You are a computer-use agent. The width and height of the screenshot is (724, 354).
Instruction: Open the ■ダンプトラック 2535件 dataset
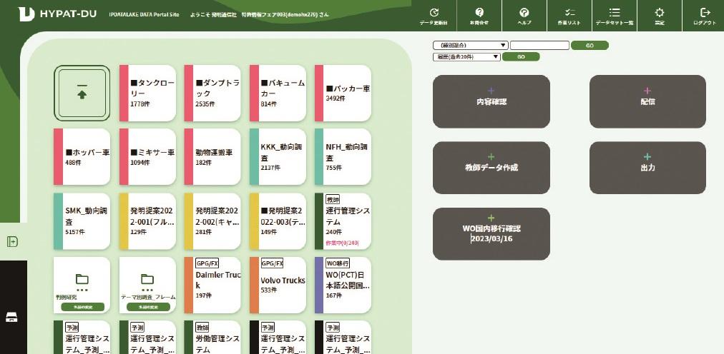[x=213, y=93]
